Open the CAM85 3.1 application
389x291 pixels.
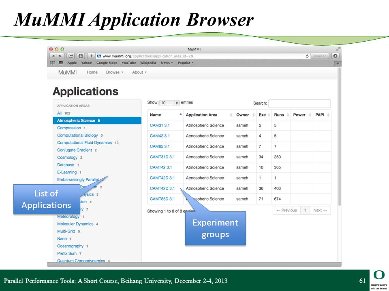coord(160,146)
